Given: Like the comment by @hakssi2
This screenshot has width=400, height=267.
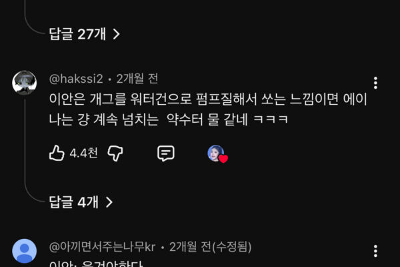Looking at the screenshot, I should point(57,153).
